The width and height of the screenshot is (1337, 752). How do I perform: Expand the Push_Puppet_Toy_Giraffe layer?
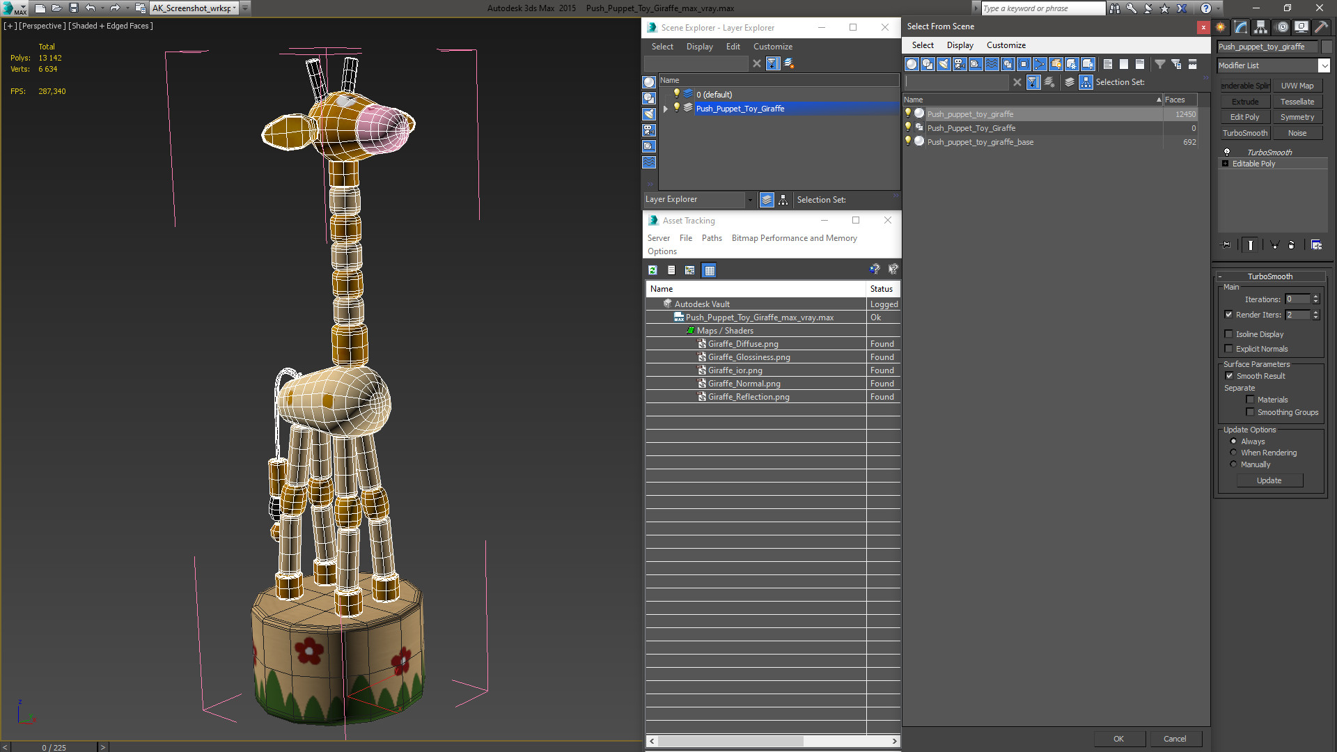(x=666, y=109)
